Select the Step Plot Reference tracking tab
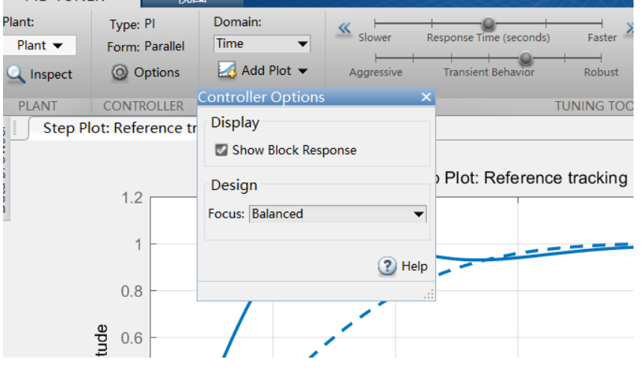This screenshot has width=644, height=386. coord(113,128)
